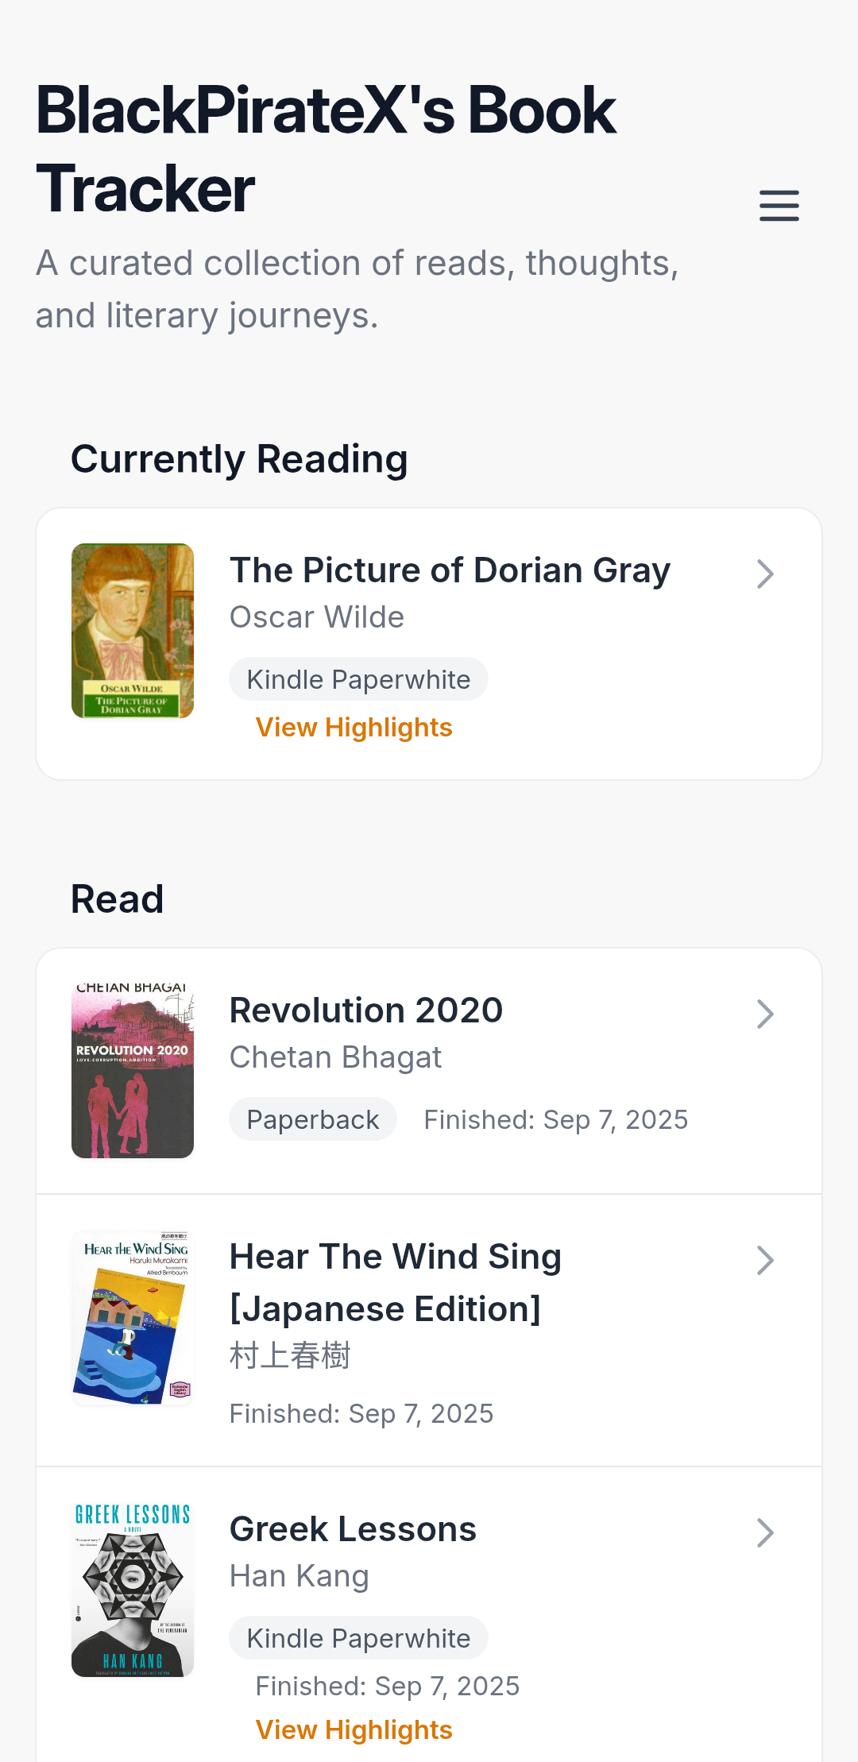Click the chevron next to Greek Lessons
The width and height of the screenshot is (858, 1762).
point(765,1532)
